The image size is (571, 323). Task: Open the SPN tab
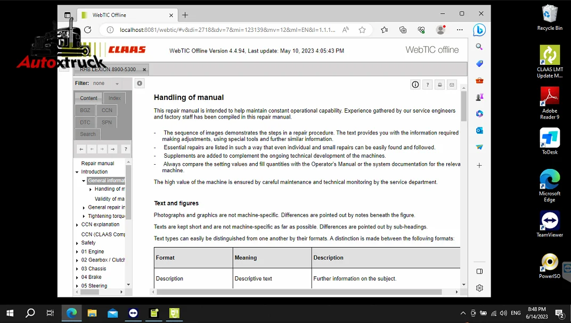(107, 122)
